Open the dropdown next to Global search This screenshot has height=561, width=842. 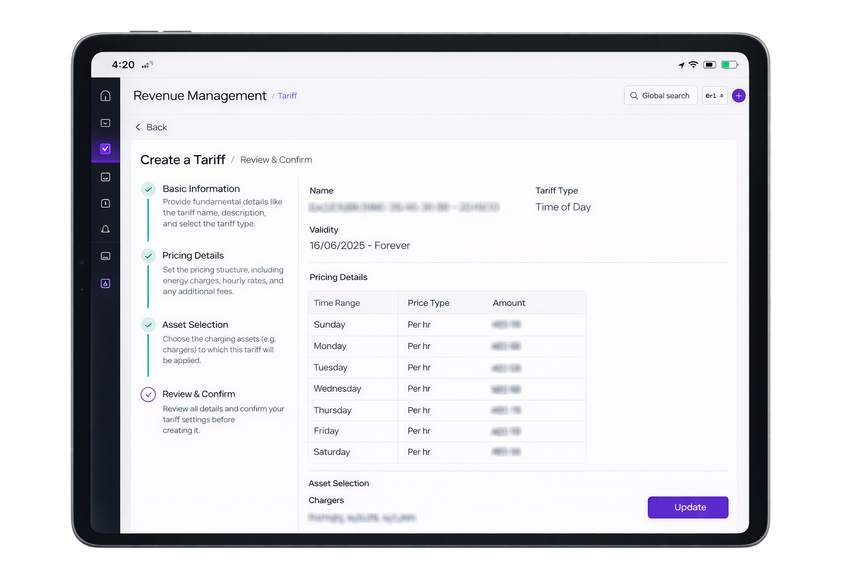coord(714,96)
